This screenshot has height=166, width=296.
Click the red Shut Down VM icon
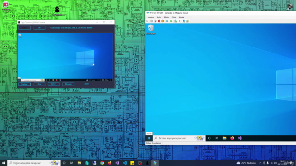(x=159, y=21)
